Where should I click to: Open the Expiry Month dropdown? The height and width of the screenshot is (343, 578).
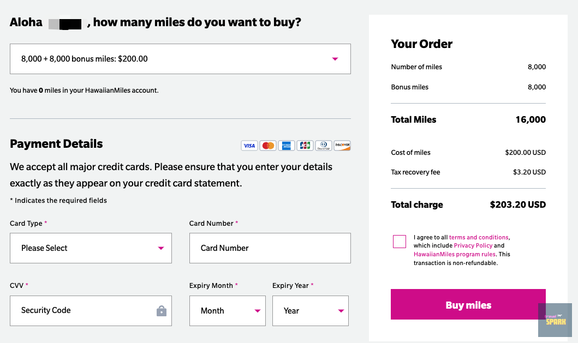[227, 311]
